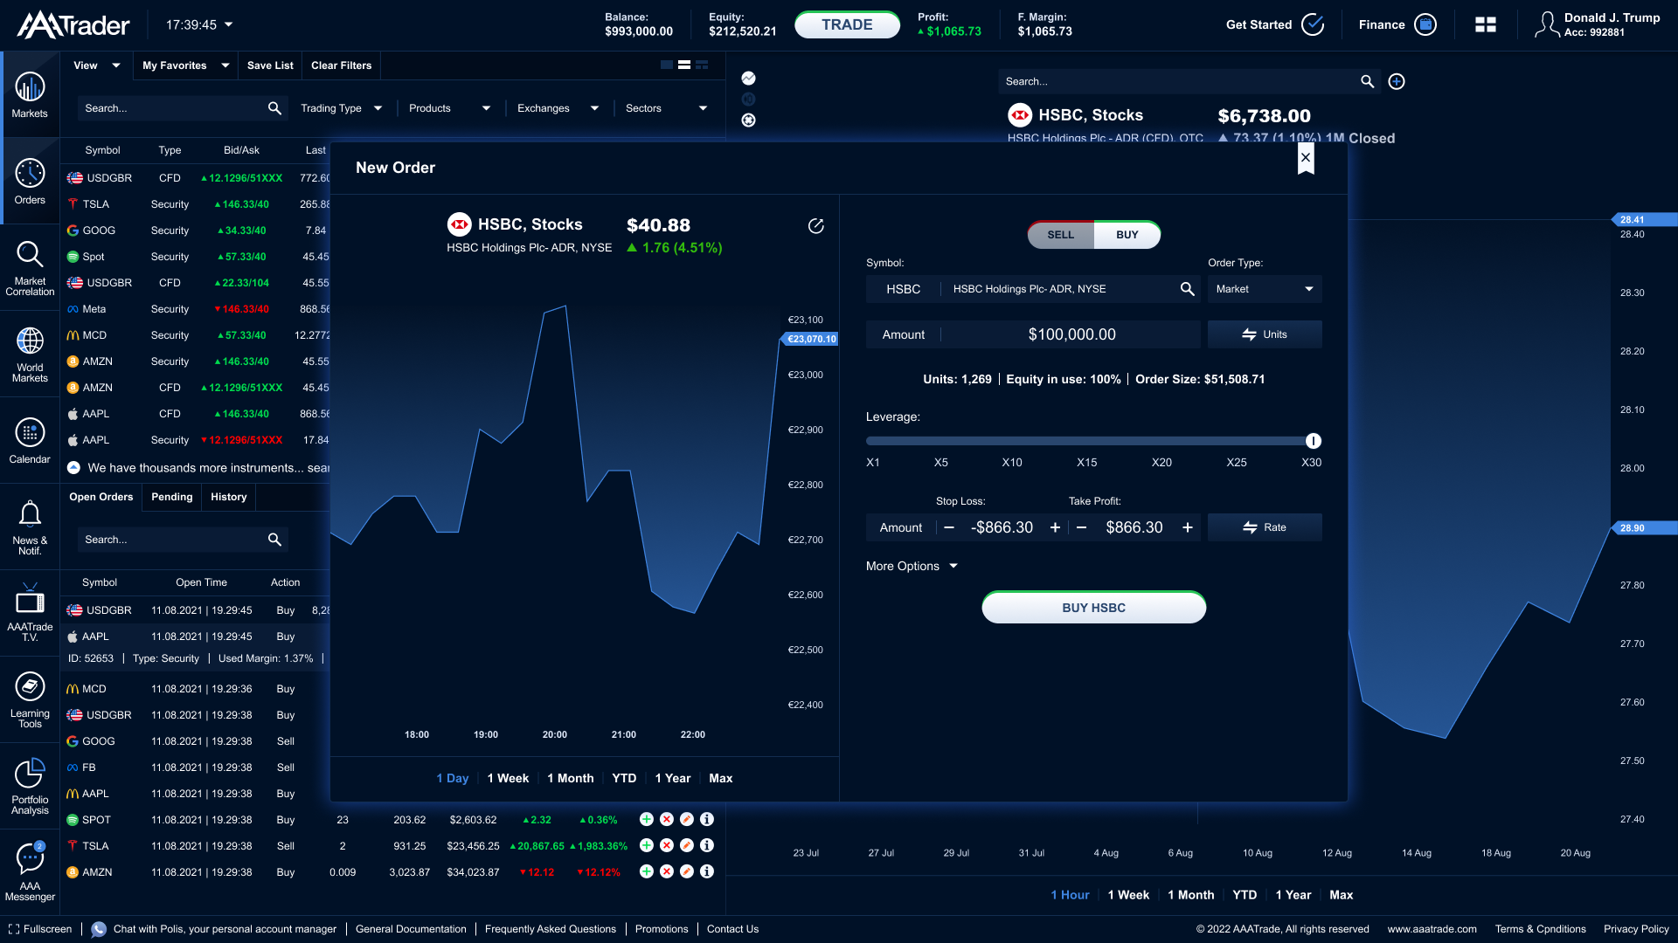The image size is (1678, 943).
Task: Click the red close icon in TSLA order row
Action: 667,845
